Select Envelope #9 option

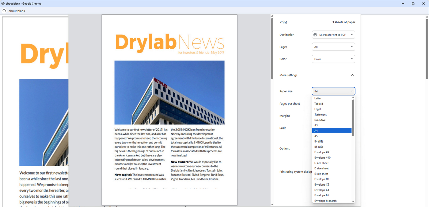click(x=332, y=152)
